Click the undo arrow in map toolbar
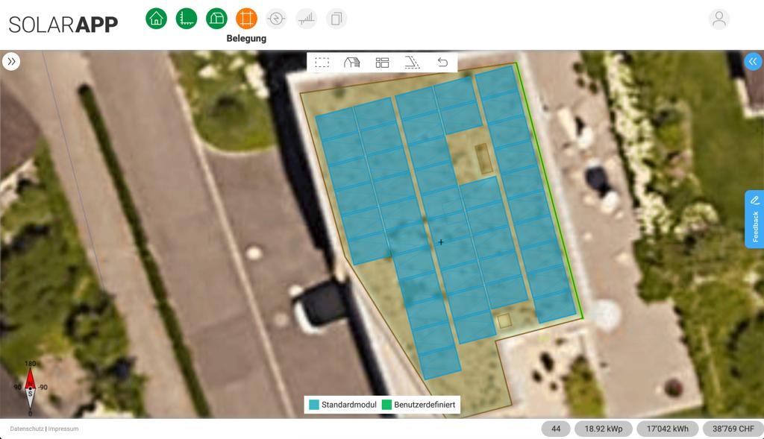Viewport: 764px width, 439px height. [x=442, y=63]
